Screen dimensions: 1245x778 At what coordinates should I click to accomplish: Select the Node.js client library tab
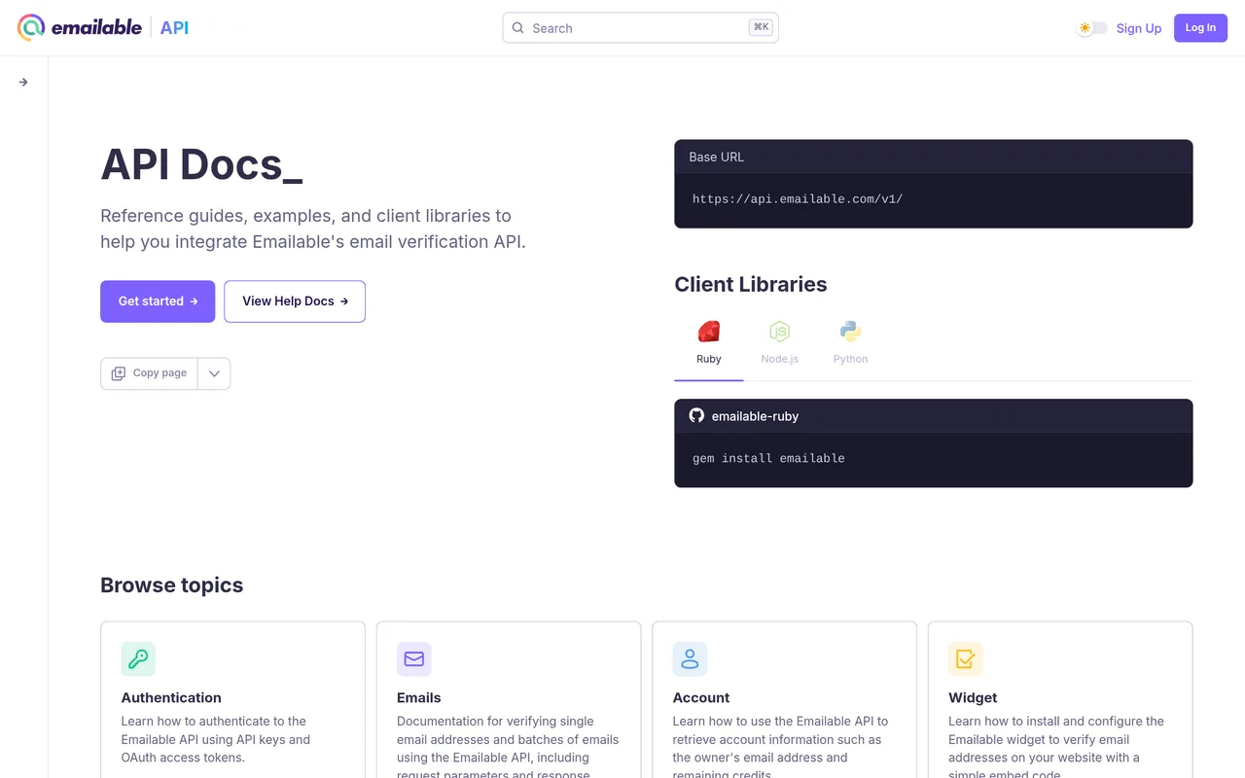(x=779, y=343)
